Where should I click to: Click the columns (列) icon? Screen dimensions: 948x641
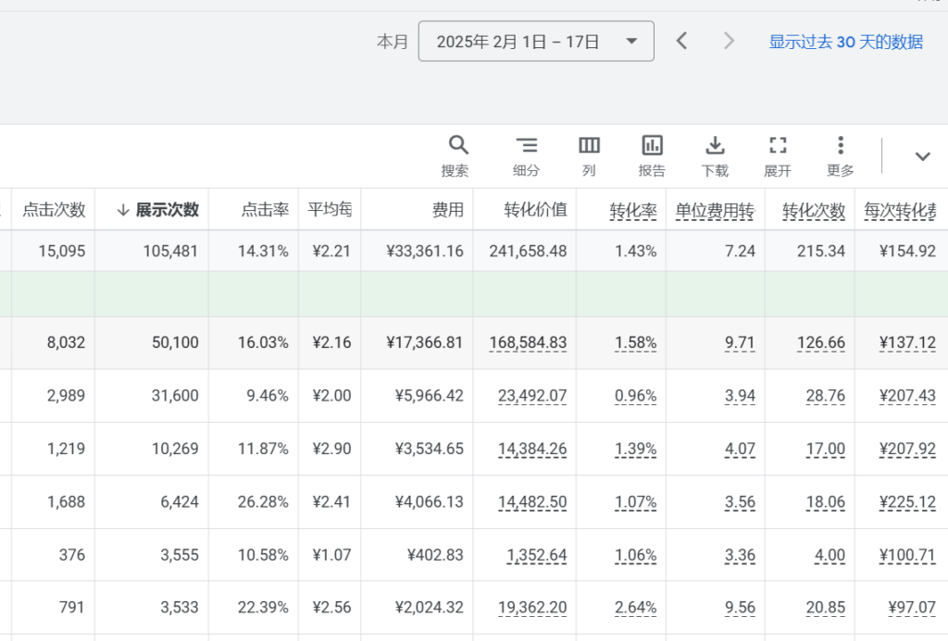coord(589,146)
